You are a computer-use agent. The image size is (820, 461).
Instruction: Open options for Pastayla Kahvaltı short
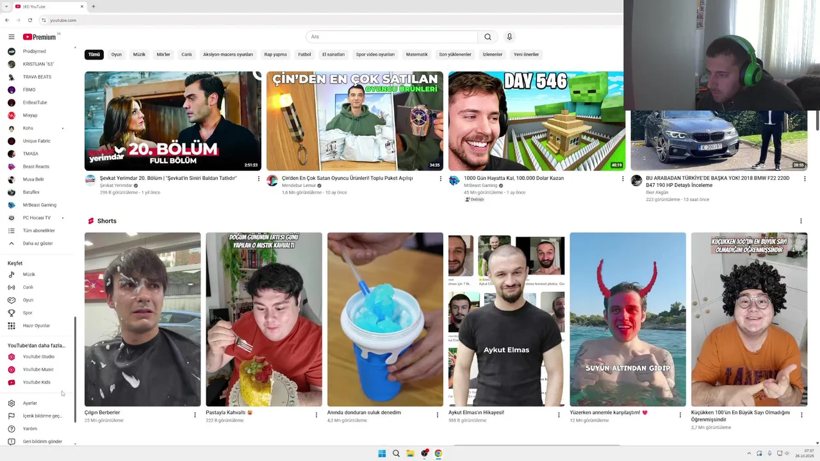click(316, 415)
